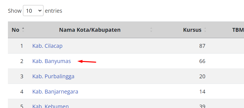Open the Kab. Kebumen link
The width and height of the screenshot is (244, 108).
[x=50, y=106]
